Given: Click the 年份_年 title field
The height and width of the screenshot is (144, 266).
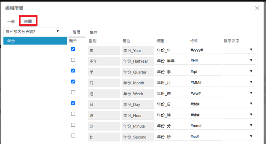Looking at the screenshot, I should coord(171,50).
